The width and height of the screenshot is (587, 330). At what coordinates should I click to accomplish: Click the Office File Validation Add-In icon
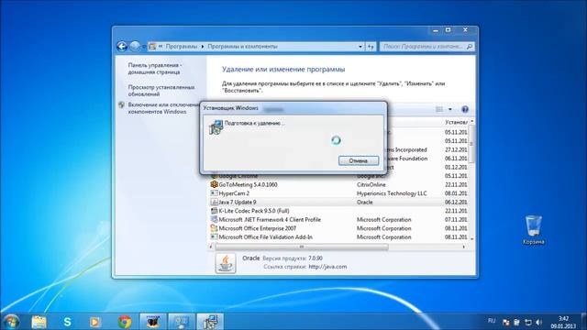click(x=214, y=236)
